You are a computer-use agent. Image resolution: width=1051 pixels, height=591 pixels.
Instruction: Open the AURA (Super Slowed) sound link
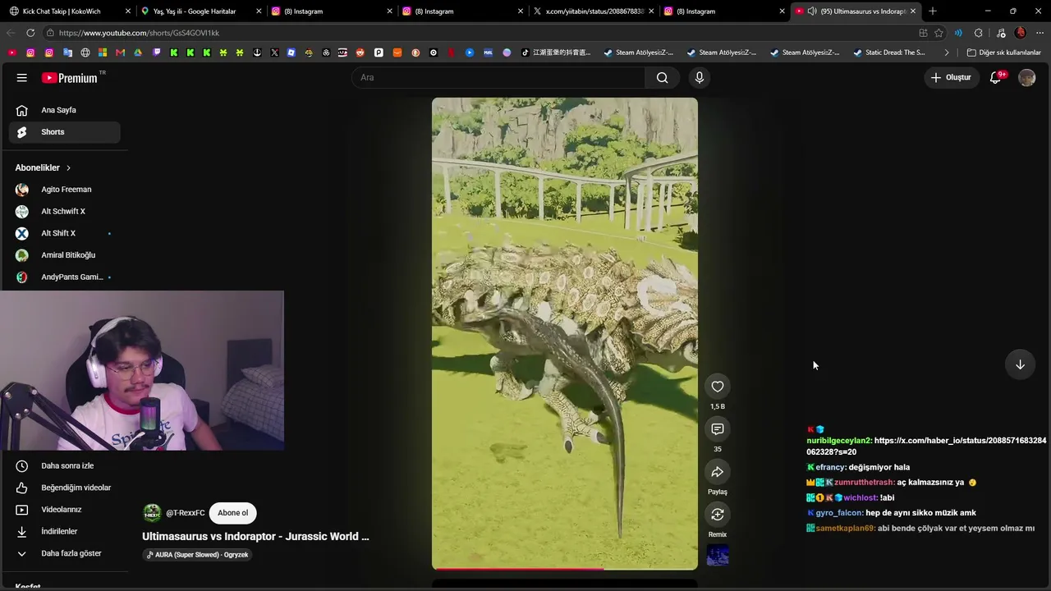pyautogui.click(x=197, y=555)
